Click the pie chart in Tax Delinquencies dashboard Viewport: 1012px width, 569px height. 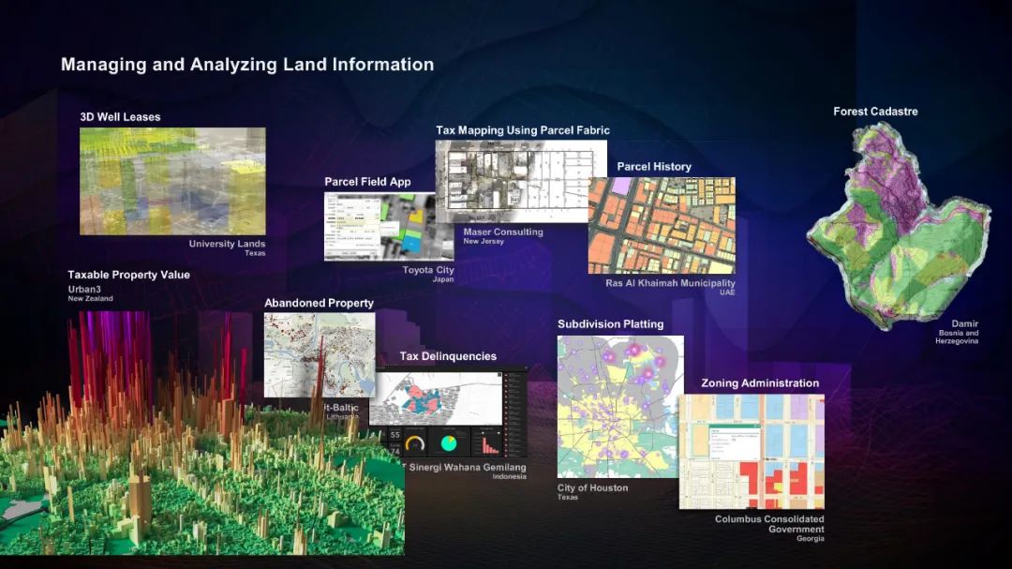point(449,442)
